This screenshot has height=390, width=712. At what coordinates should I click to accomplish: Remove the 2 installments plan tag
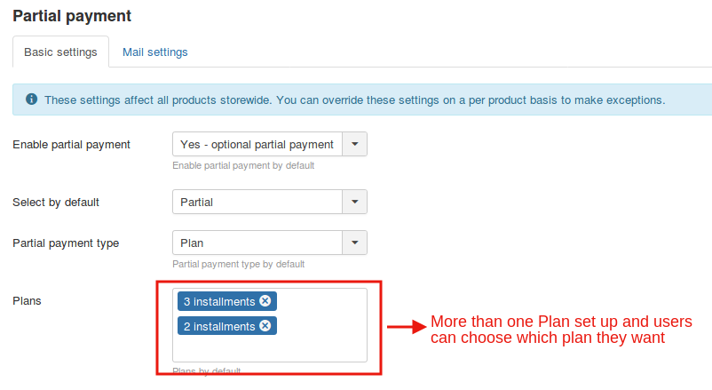point(265,326)
